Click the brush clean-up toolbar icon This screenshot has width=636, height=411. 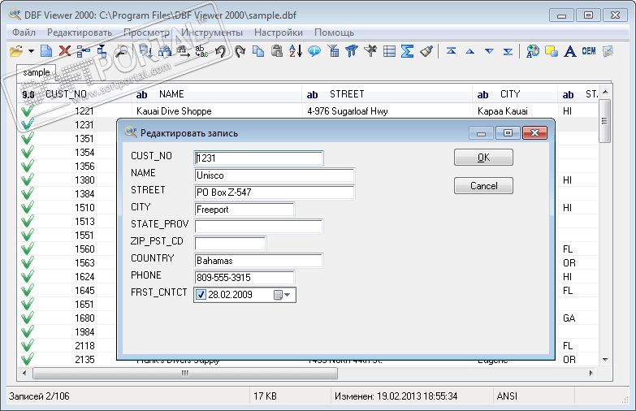[426, 51]
